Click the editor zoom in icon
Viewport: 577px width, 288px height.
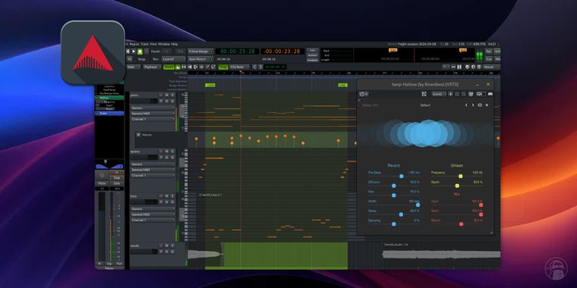(x=473, y=67)
